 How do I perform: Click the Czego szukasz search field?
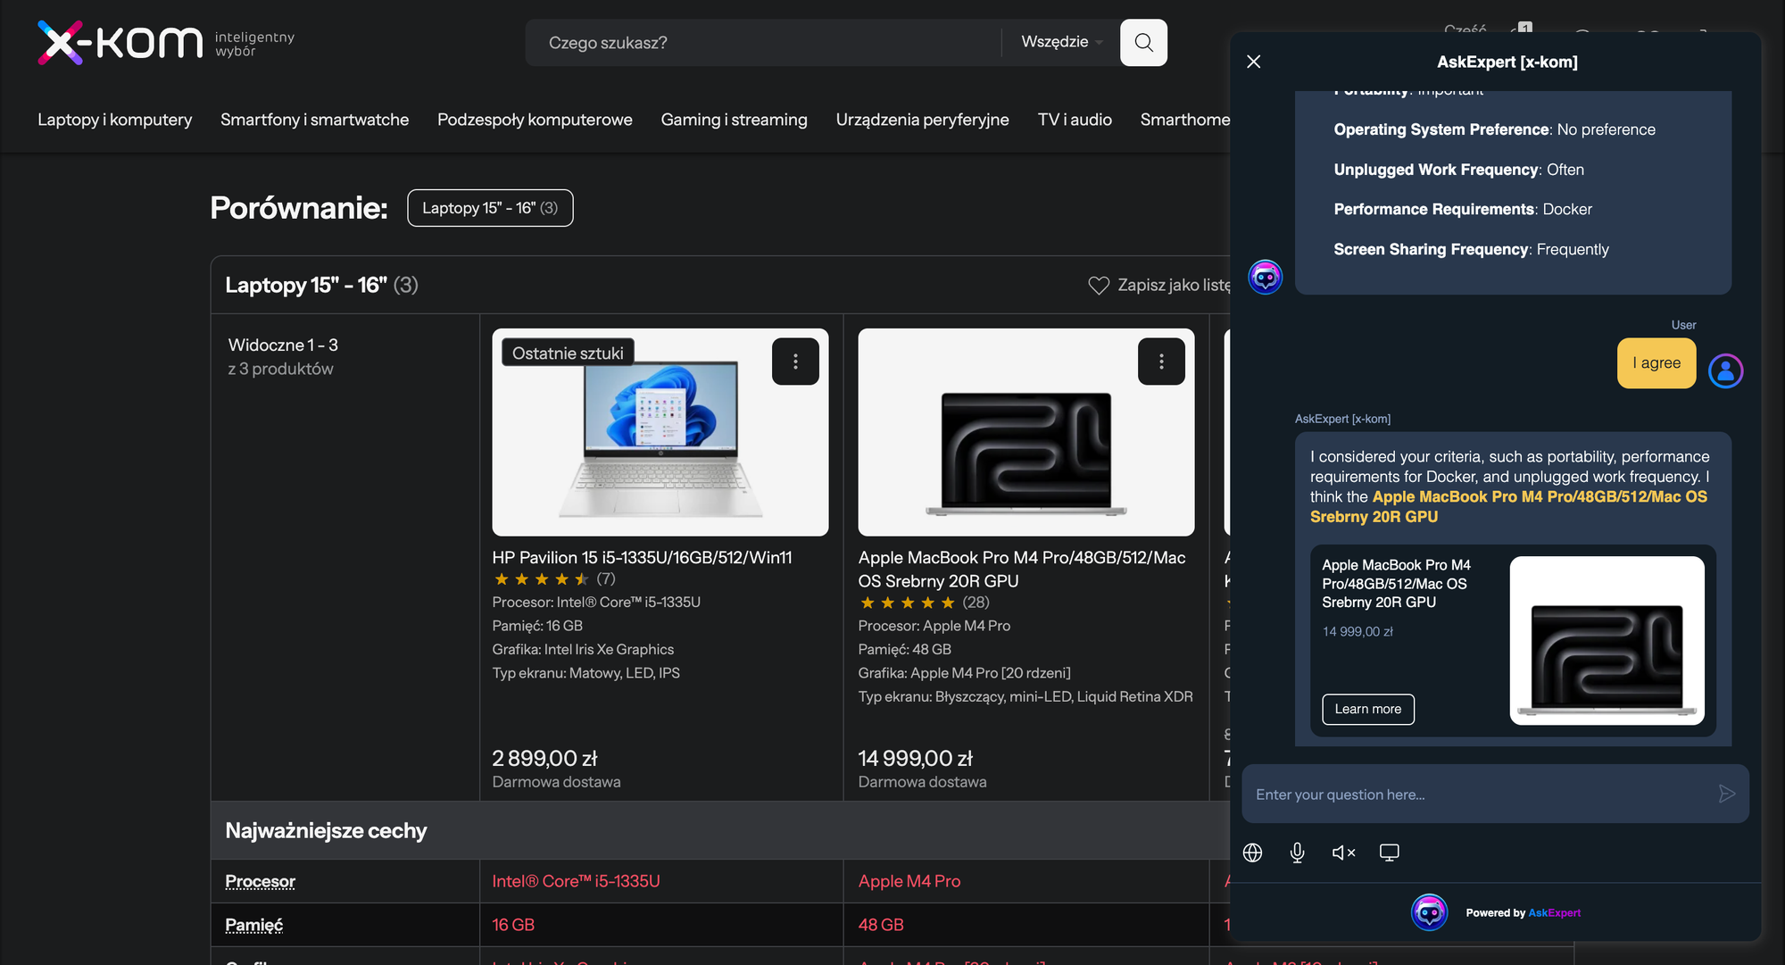[763, 42]
